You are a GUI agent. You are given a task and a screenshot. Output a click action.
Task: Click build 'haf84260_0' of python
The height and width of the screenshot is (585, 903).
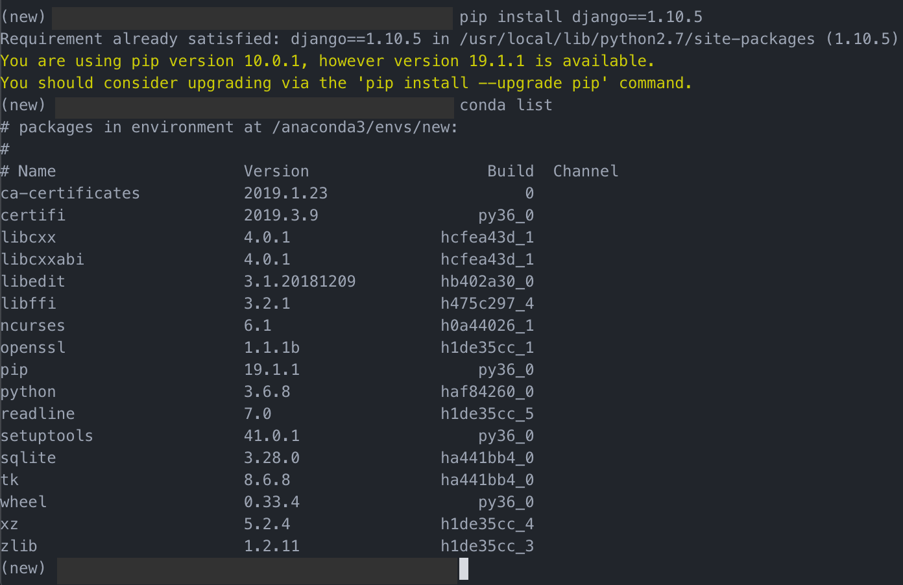click(487, 392)
